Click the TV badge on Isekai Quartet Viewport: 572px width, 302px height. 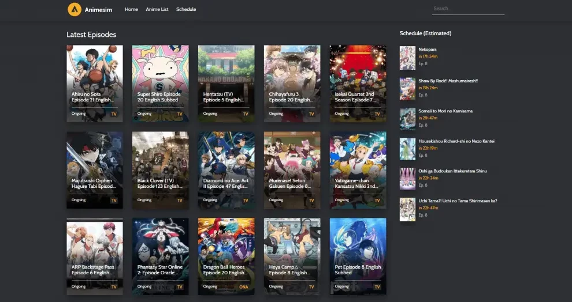377,114
